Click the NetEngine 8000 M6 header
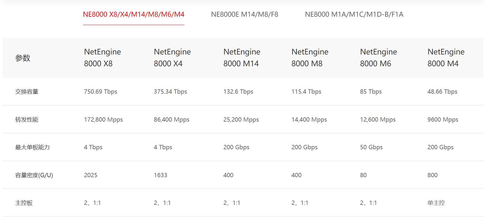Image resolution: width=486 pixels, height=221 pixels. [x=378, y=58]
